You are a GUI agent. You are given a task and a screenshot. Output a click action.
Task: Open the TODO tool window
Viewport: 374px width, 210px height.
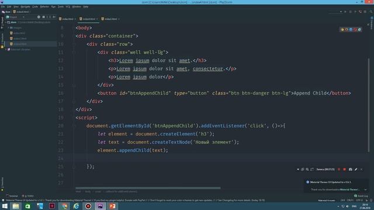(x=28, y=196)
